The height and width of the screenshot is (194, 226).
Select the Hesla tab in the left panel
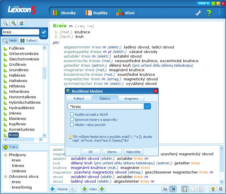(10, 40)
